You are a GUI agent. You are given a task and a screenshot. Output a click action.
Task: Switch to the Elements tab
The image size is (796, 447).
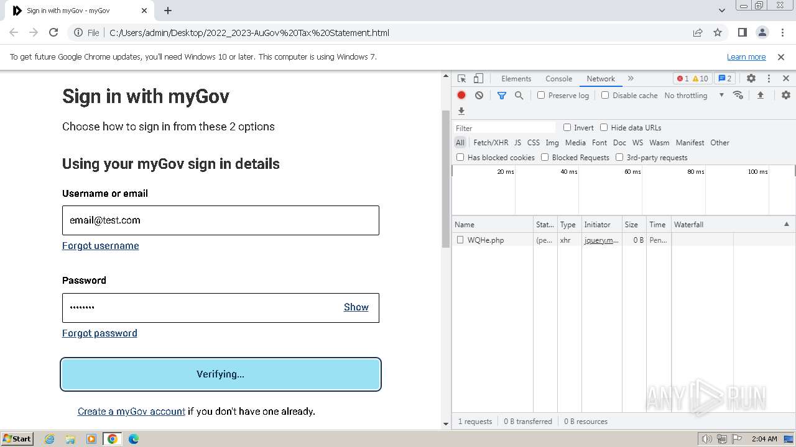(x=516, y=78)
